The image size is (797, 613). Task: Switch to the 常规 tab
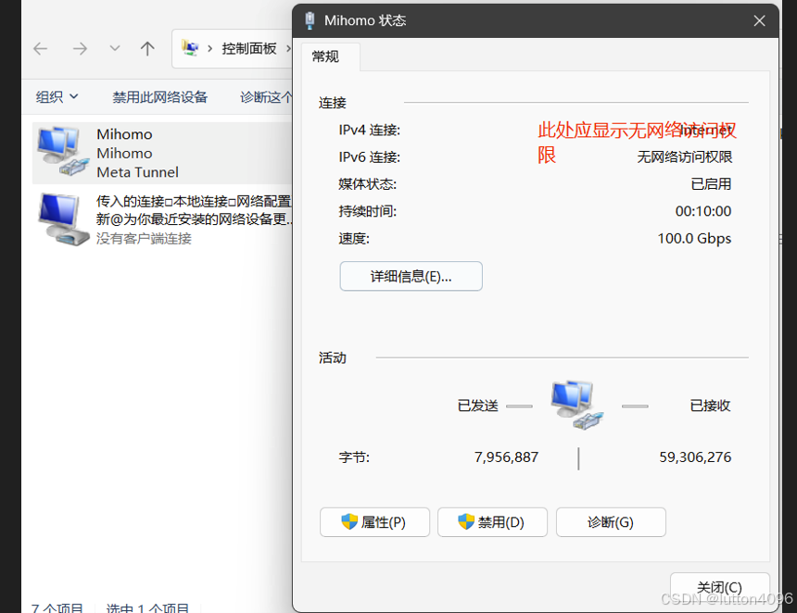326,56
